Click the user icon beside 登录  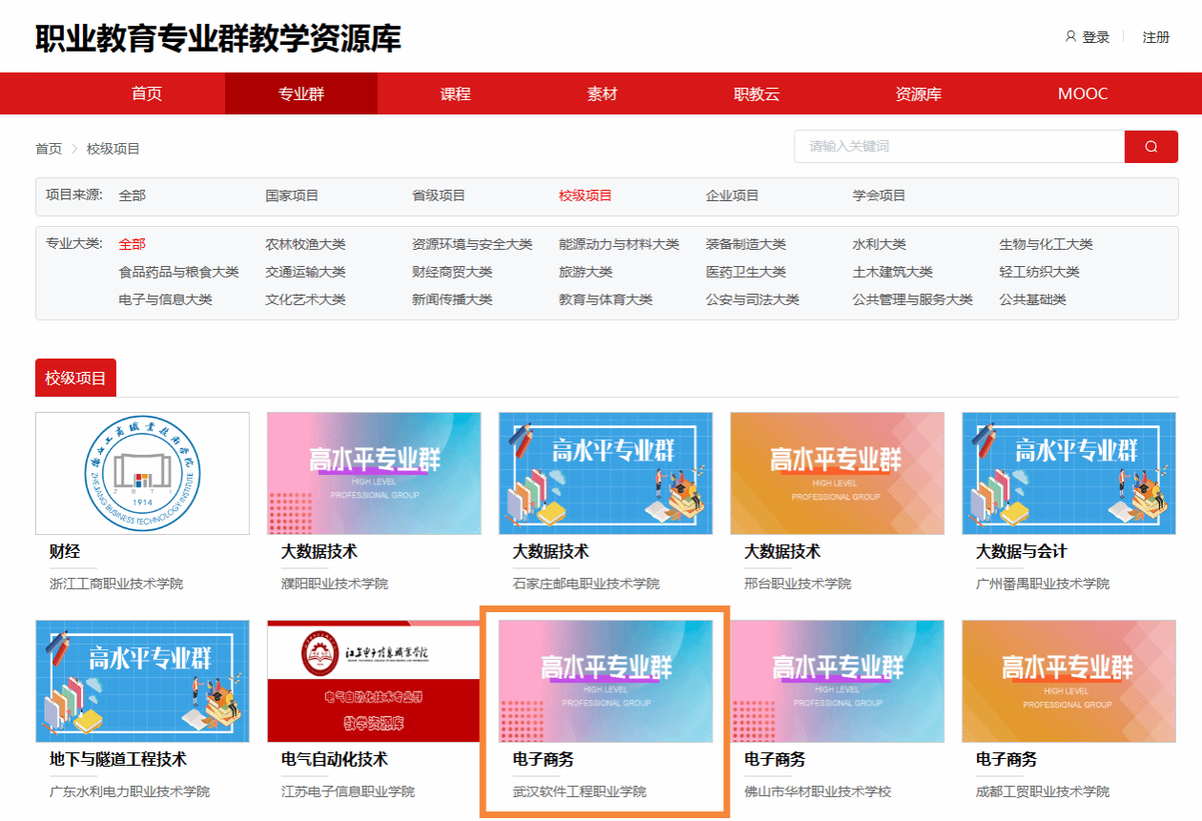click(1070, 37)
